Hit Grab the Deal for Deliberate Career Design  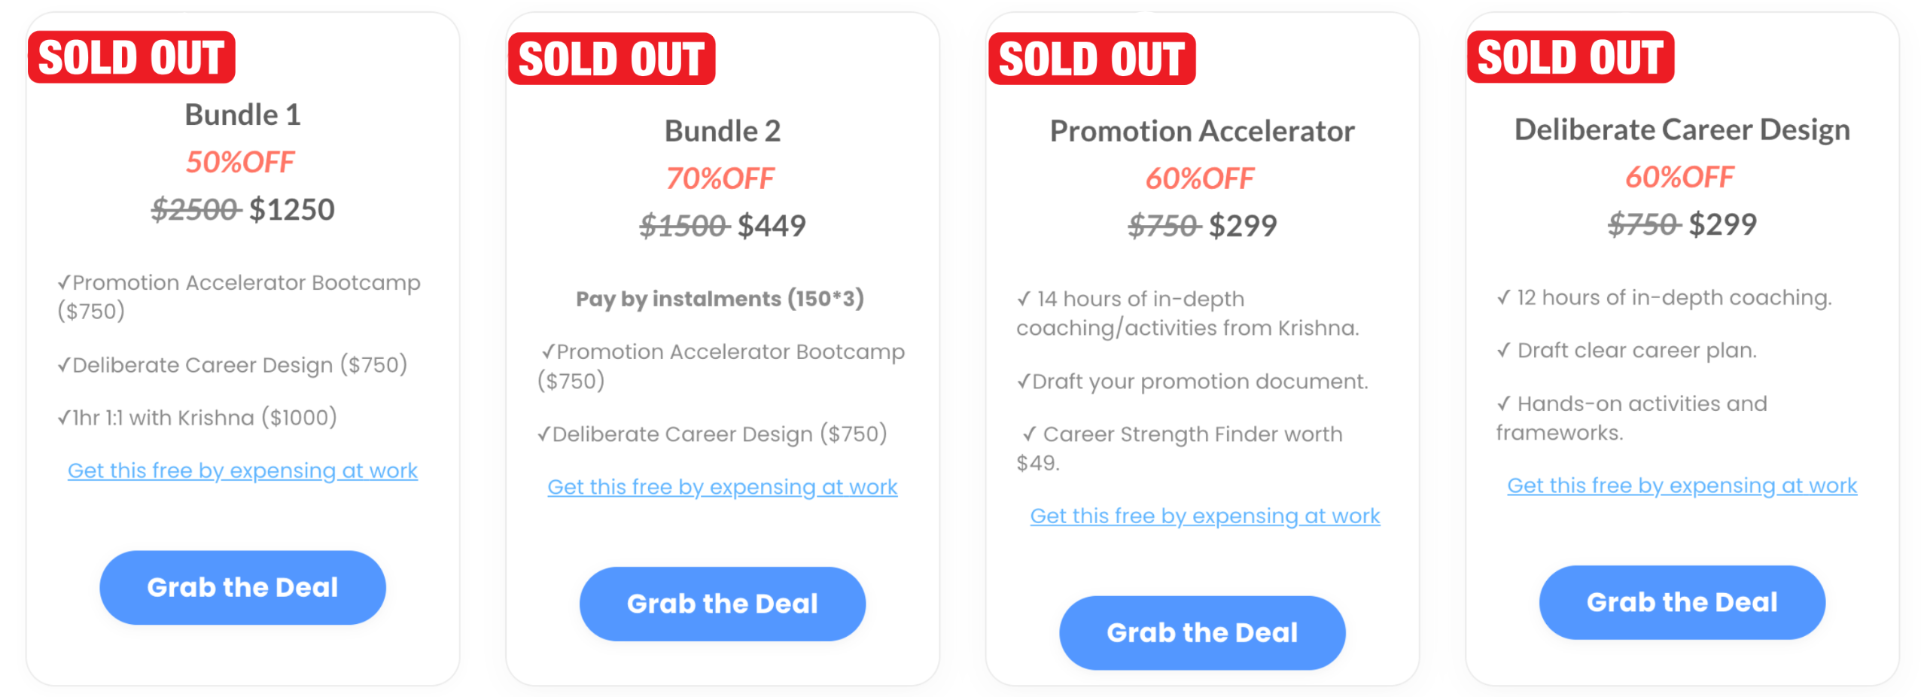[1681, 602]
